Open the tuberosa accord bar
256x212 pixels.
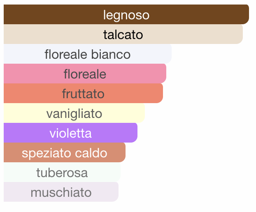pyautogui.click(x=62, y=172)
